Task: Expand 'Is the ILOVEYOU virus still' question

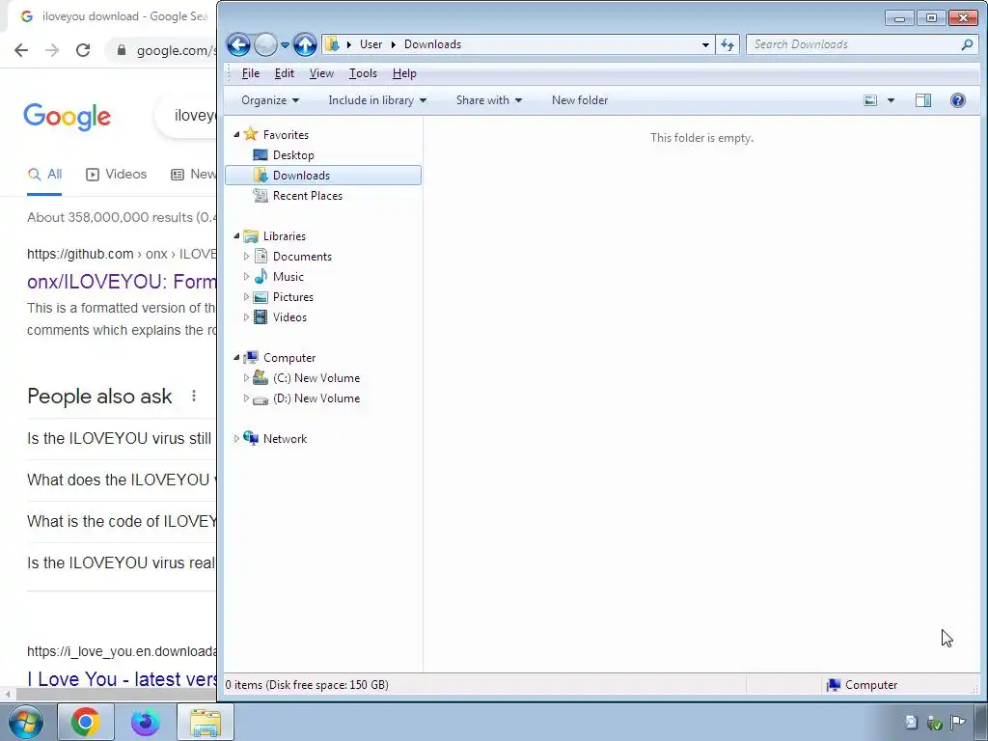Action: 122,439
